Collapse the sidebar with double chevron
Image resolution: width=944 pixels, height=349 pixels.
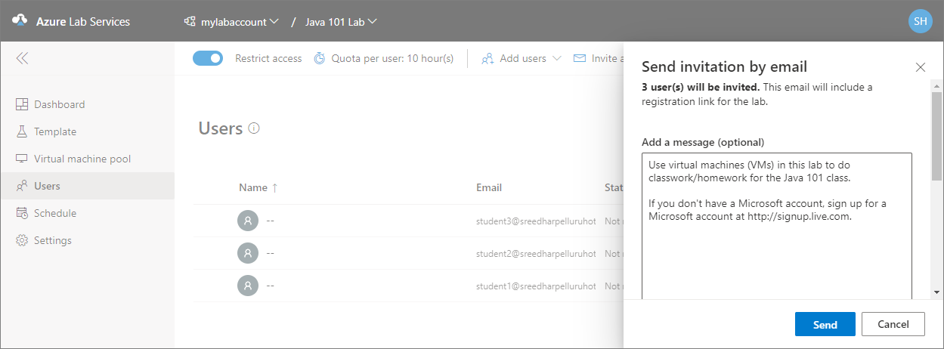22,58
